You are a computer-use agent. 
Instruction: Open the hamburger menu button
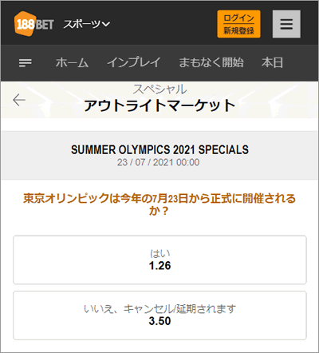tap(286, 24)
